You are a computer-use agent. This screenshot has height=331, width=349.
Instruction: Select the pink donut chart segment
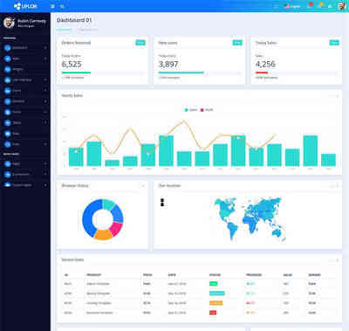117,229
